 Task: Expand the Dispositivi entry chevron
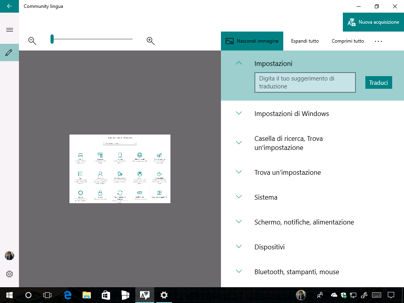pos(239,246)
